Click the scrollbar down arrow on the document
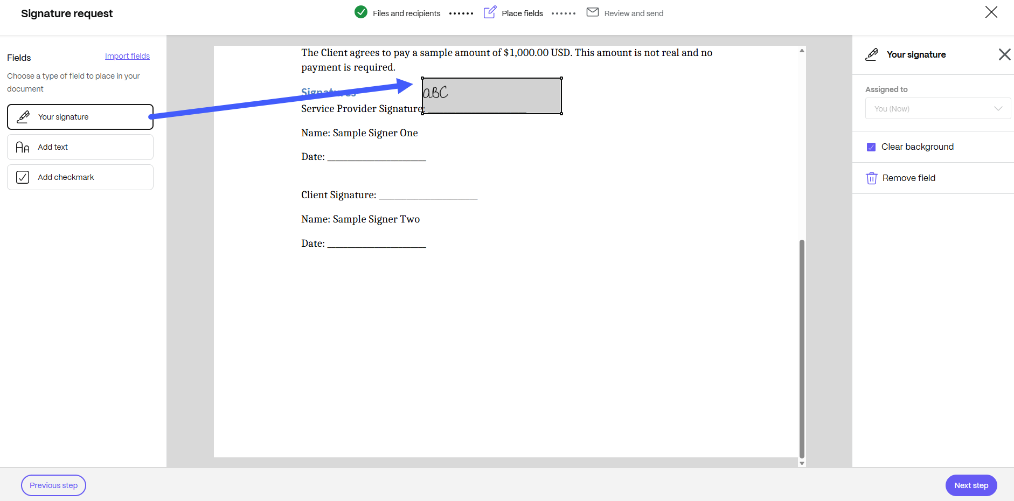This screenshot has width=1014, height=501. (x=802, y=462)
